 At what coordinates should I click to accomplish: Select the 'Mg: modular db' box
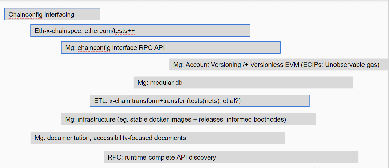click(243, 83)
